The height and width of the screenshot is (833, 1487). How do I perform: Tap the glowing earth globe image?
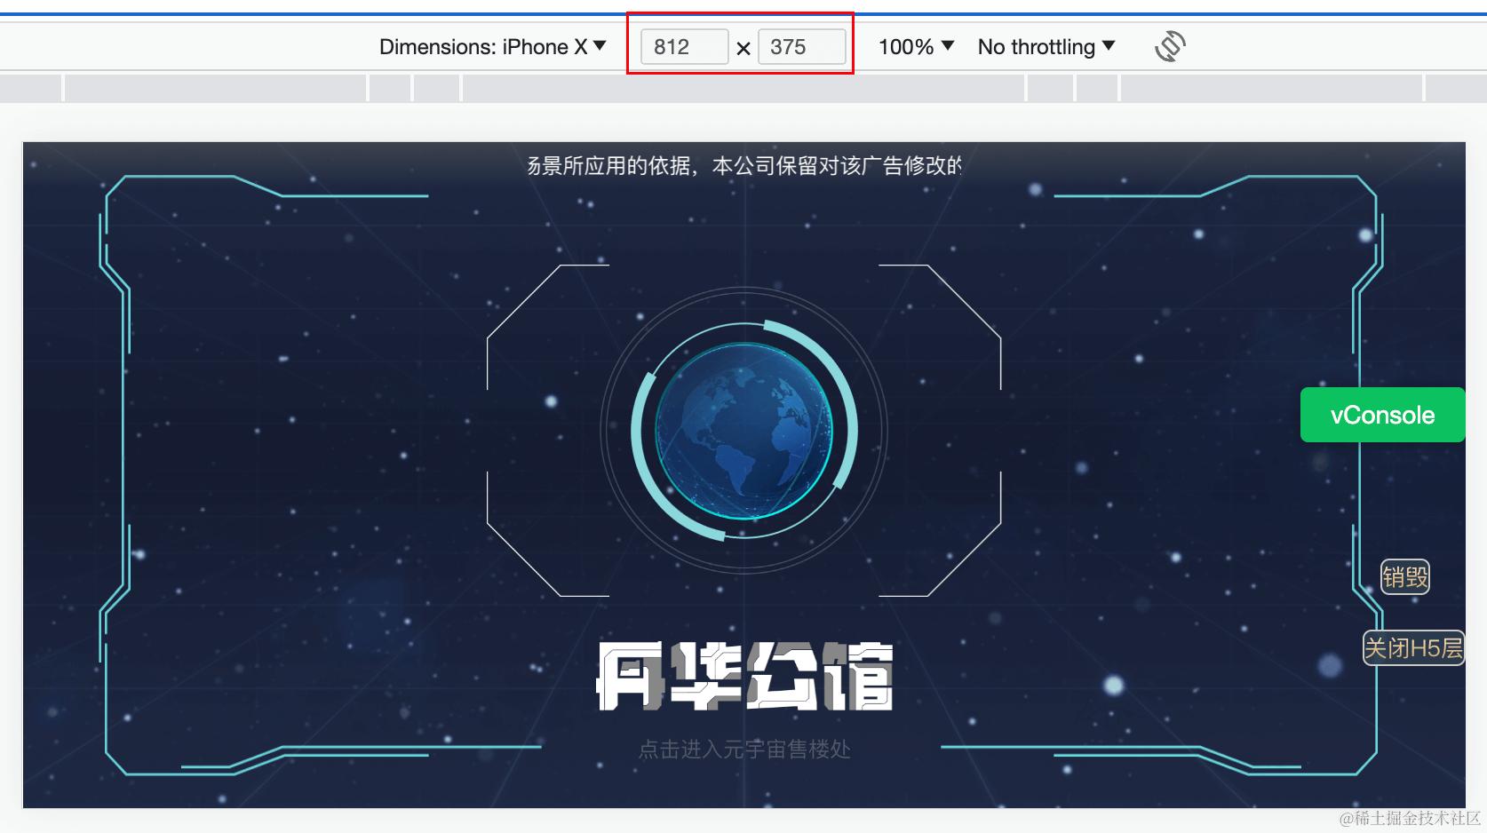[744, 431]
